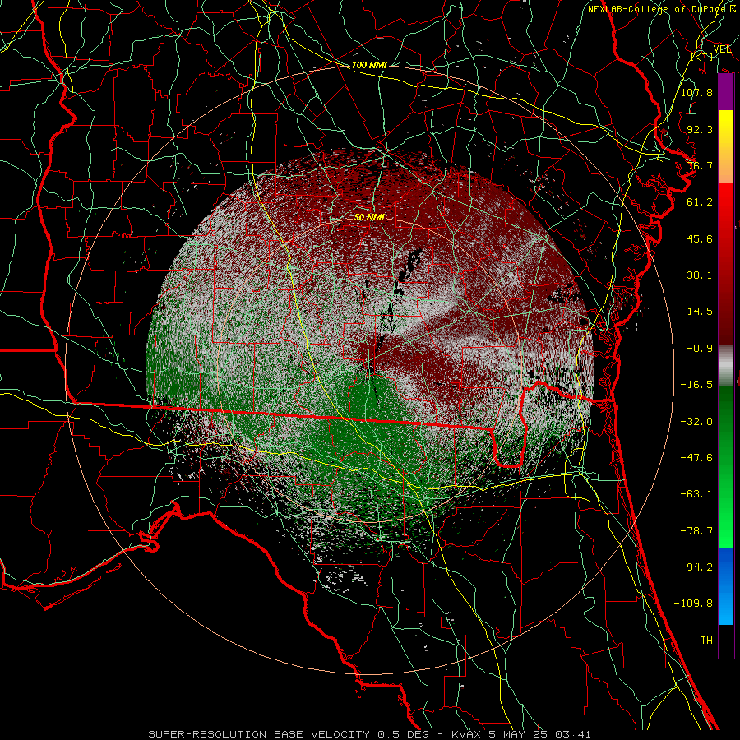Click the VEL legend title
The image size is (740, 740).
click(x=722, y=49)
